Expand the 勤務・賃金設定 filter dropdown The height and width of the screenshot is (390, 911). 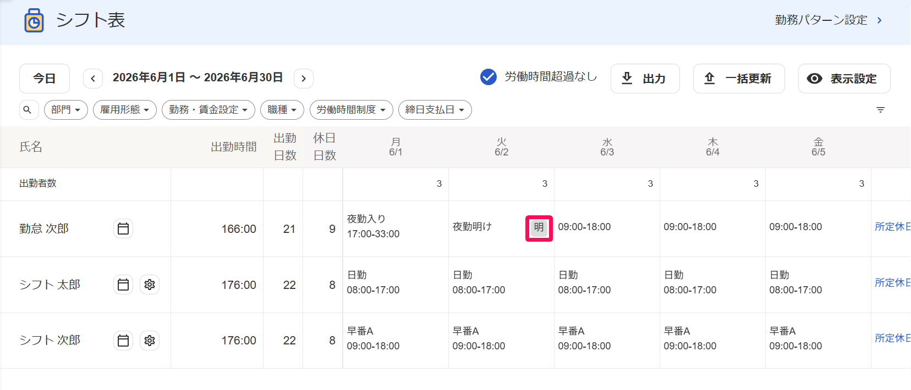point(208,110)
